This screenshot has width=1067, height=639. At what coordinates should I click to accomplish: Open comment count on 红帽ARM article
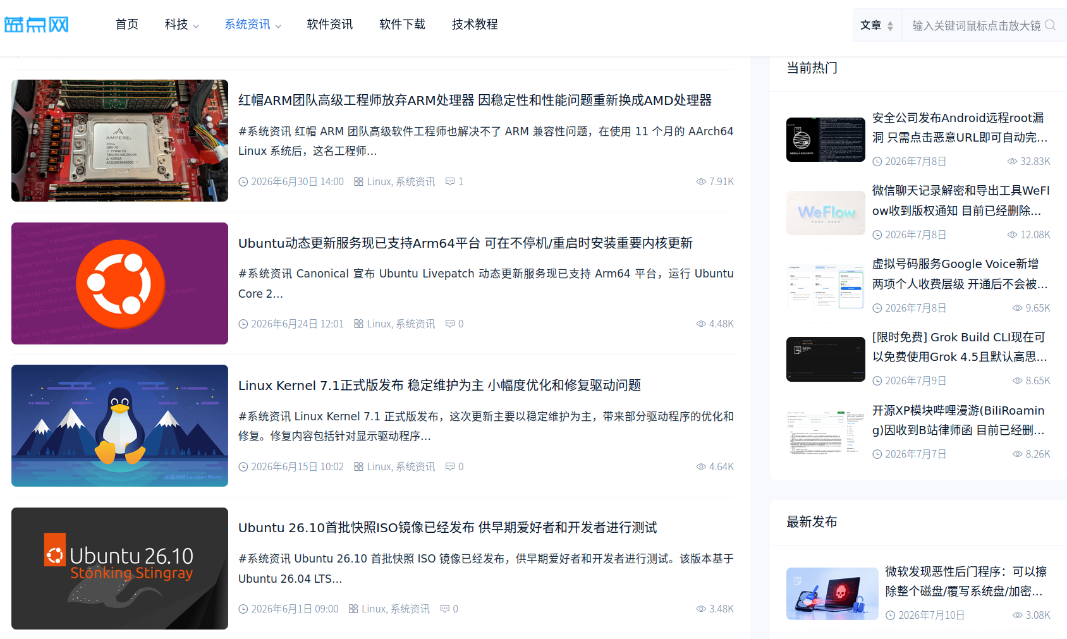454,181
